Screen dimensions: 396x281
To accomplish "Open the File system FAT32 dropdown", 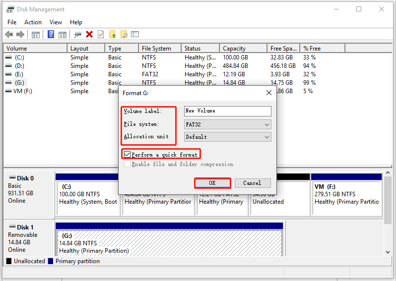I will [228, 124].
